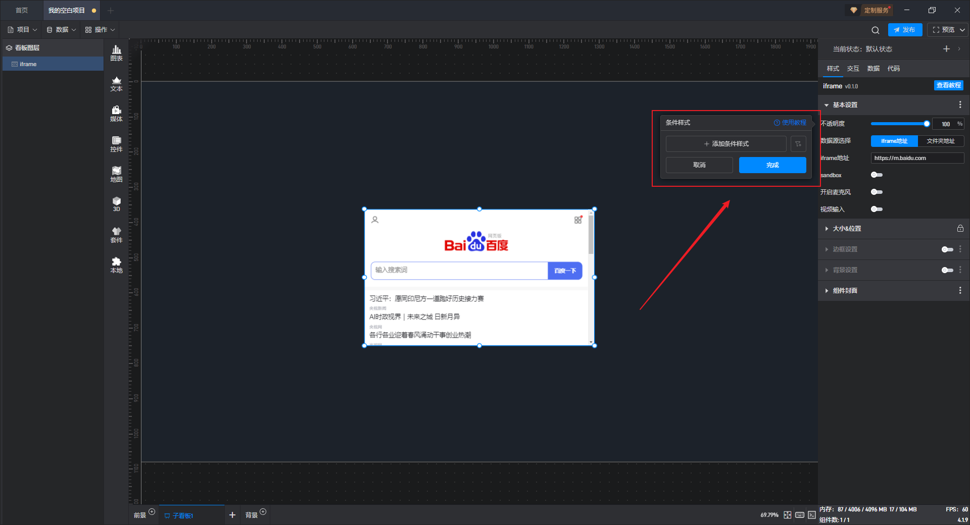Click the 发布 publish button
The width and height of the screenshot is (970, 525).
905,30
